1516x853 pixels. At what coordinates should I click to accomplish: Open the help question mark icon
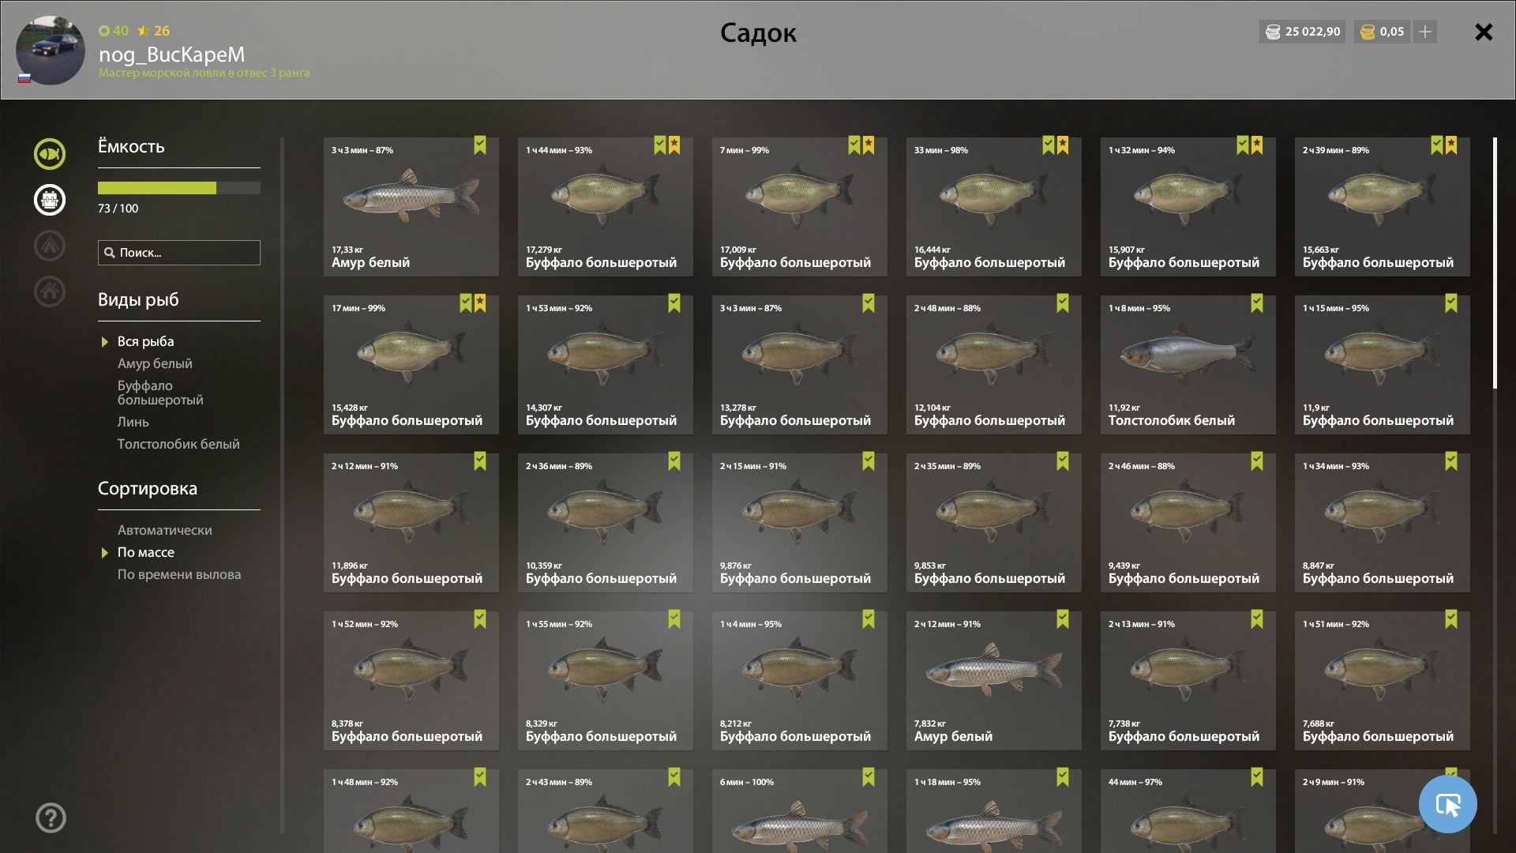[x=51, y=817]
